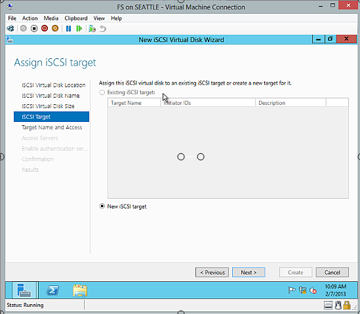Screen dimensions: 360x314
Task: Select the iSCSI Target step
Action: (51, 117)
